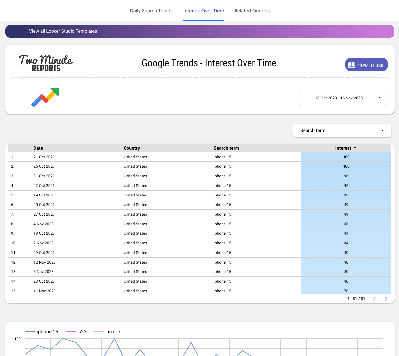This screenshot has width=399, height=356.
Task: Click the previous page chevron below the table
Action: tap(374, 299)
